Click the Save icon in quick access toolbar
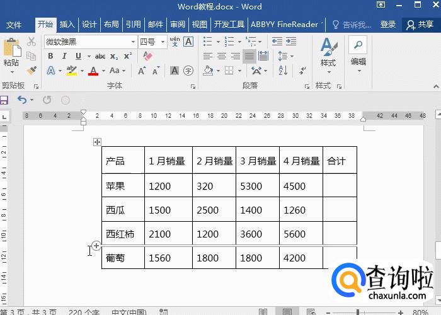The image size is (441, 315). pos(4,100)
